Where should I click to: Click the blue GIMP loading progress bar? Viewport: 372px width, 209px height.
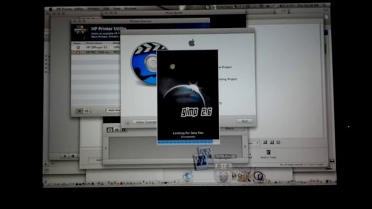[185, 142]
